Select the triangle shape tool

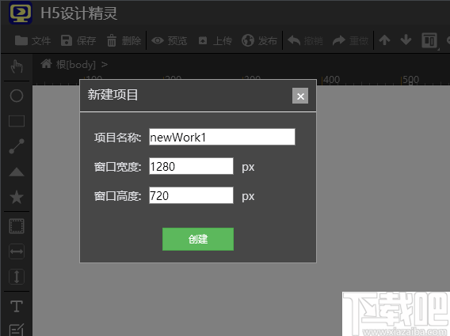click(17, 172)
